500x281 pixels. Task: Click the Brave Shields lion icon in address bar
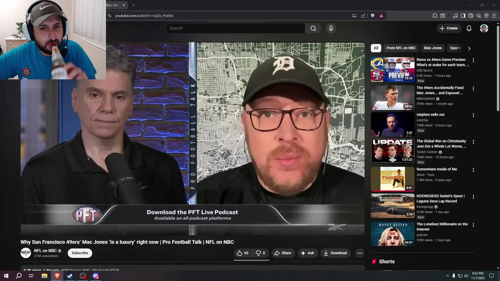(372, 16)
